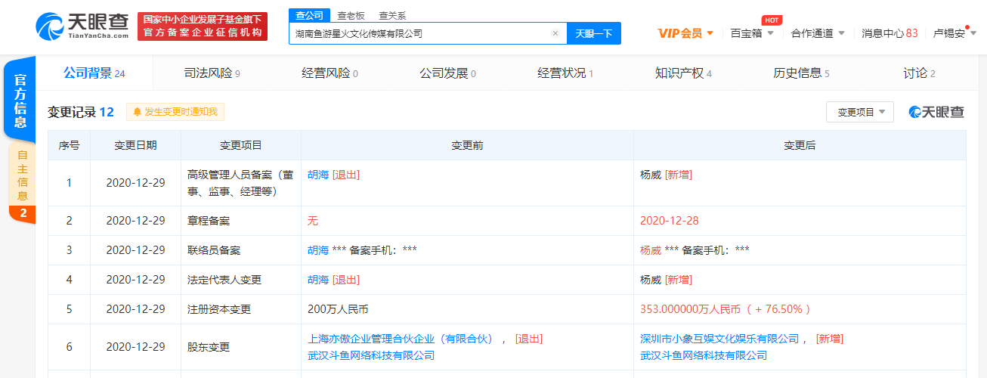Clear the search box with X icon
Viewport: 987px width, 378px height.
tap(555, 33)
